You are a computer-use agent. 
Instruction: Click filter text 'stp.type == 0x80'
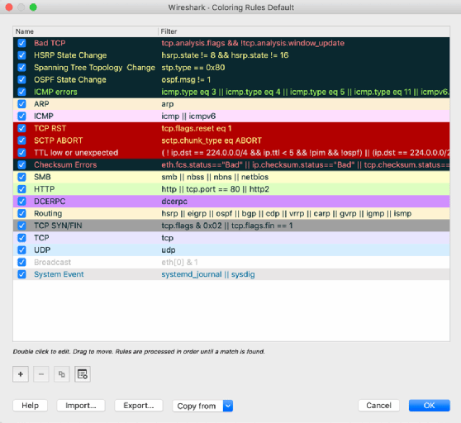pos(193,68)
